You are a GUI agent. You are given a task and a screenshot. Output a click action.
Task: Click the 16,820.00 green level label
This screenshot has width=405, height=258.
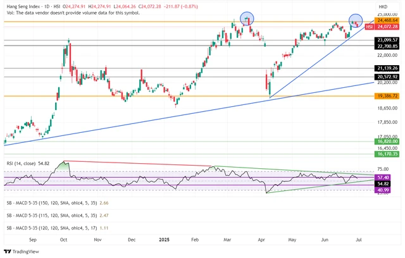pyautogui.click(x=387, y=142)
